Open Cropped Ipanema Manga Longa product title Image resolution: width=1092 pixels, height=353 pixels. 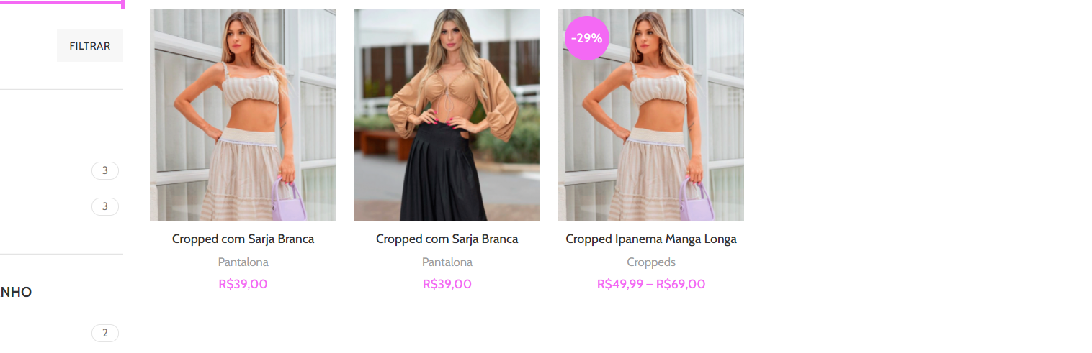tap(651, 239)
